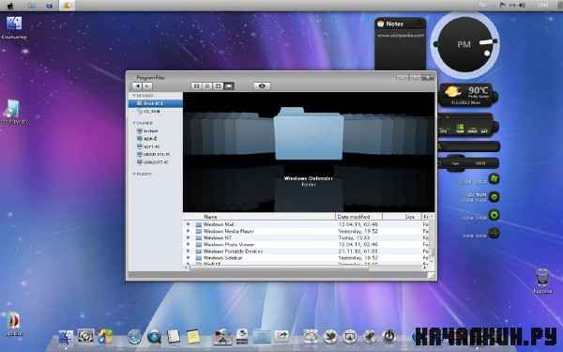Open the red shield desktop icon
563x352 pixels.
pos(14,325)
